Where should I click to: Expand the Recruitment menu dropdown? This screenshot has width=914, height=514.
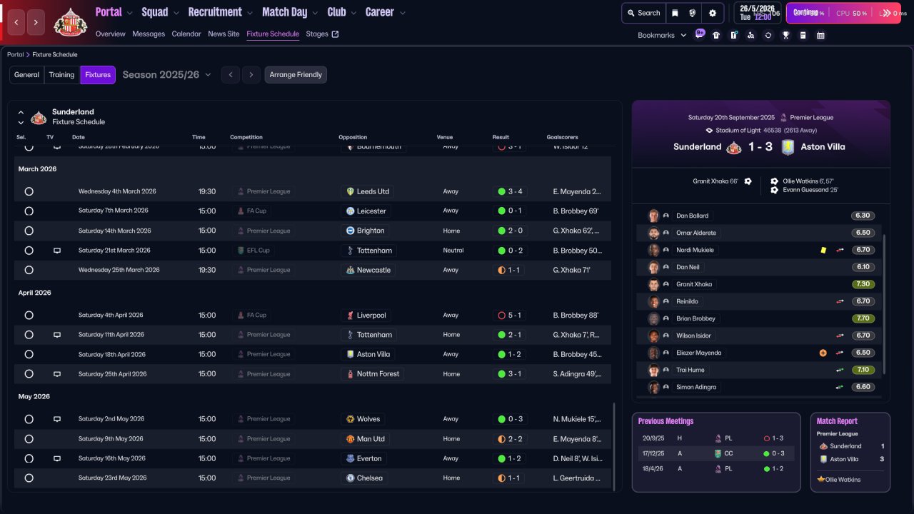pos(249,13)
